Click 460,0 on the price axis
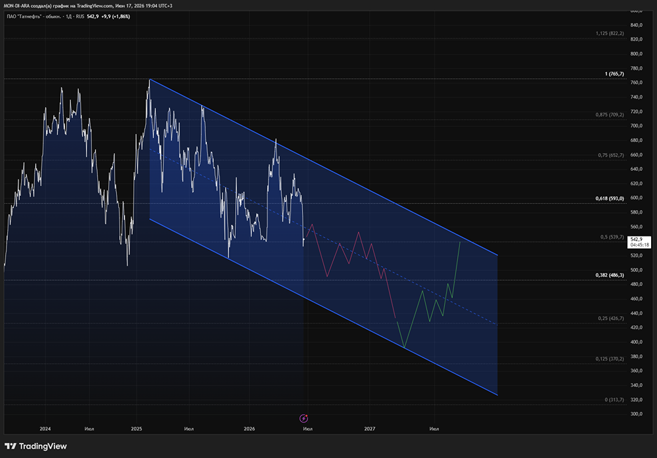The height and width of the screenshot is (458, 657). pyautogui.click(x=636, y=299)
